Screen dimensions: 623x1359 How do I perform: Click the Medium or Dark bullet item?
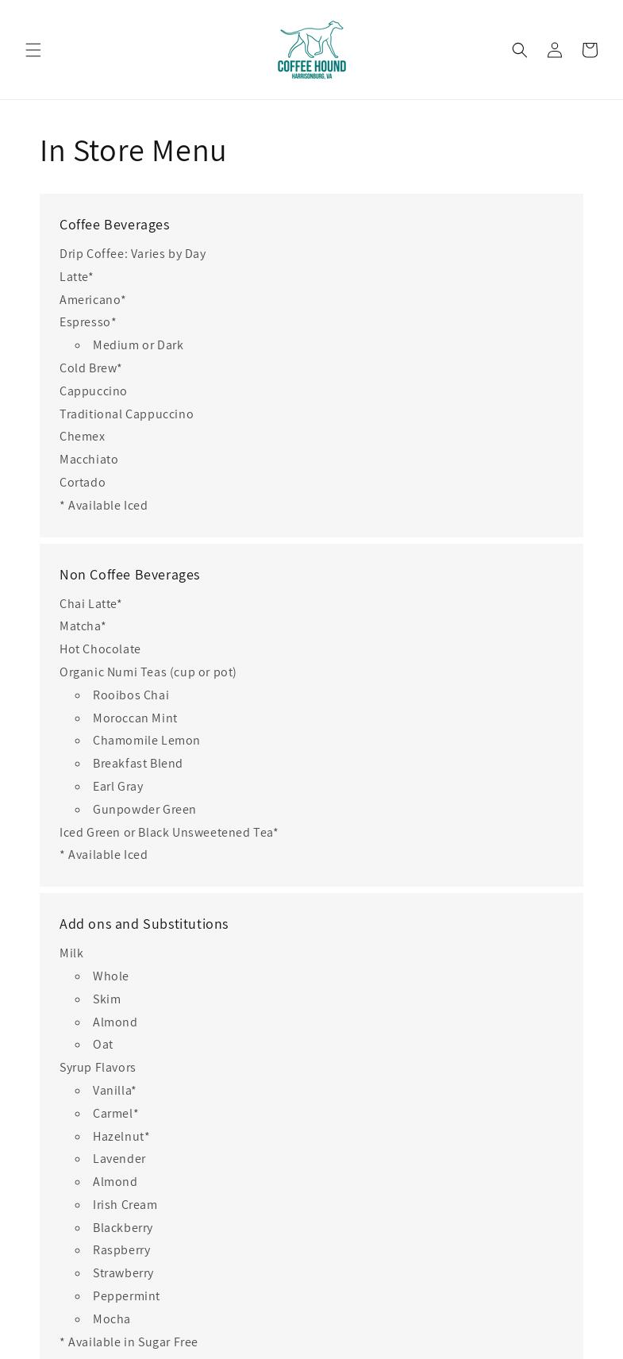138,345
